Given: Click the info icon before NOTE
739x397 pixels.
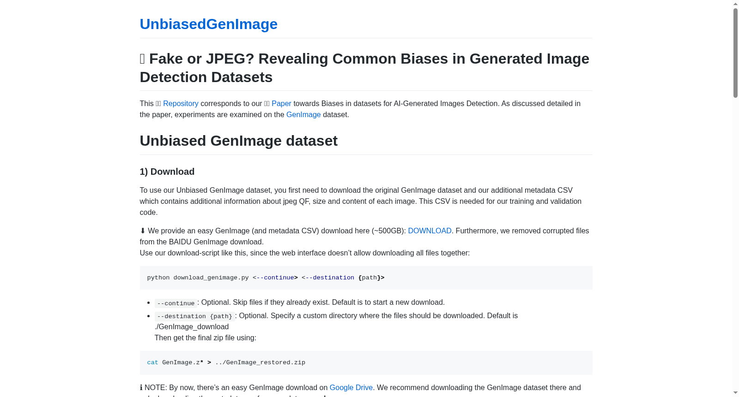Looking at the screenshot, I should click(141, 388).
